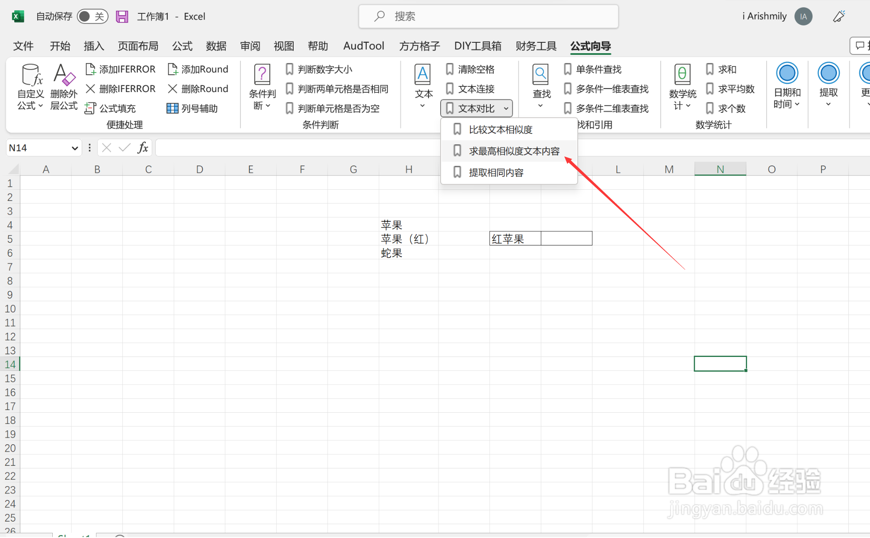Click the 搜索 search box
870x538 pixels.
(488, 16)
